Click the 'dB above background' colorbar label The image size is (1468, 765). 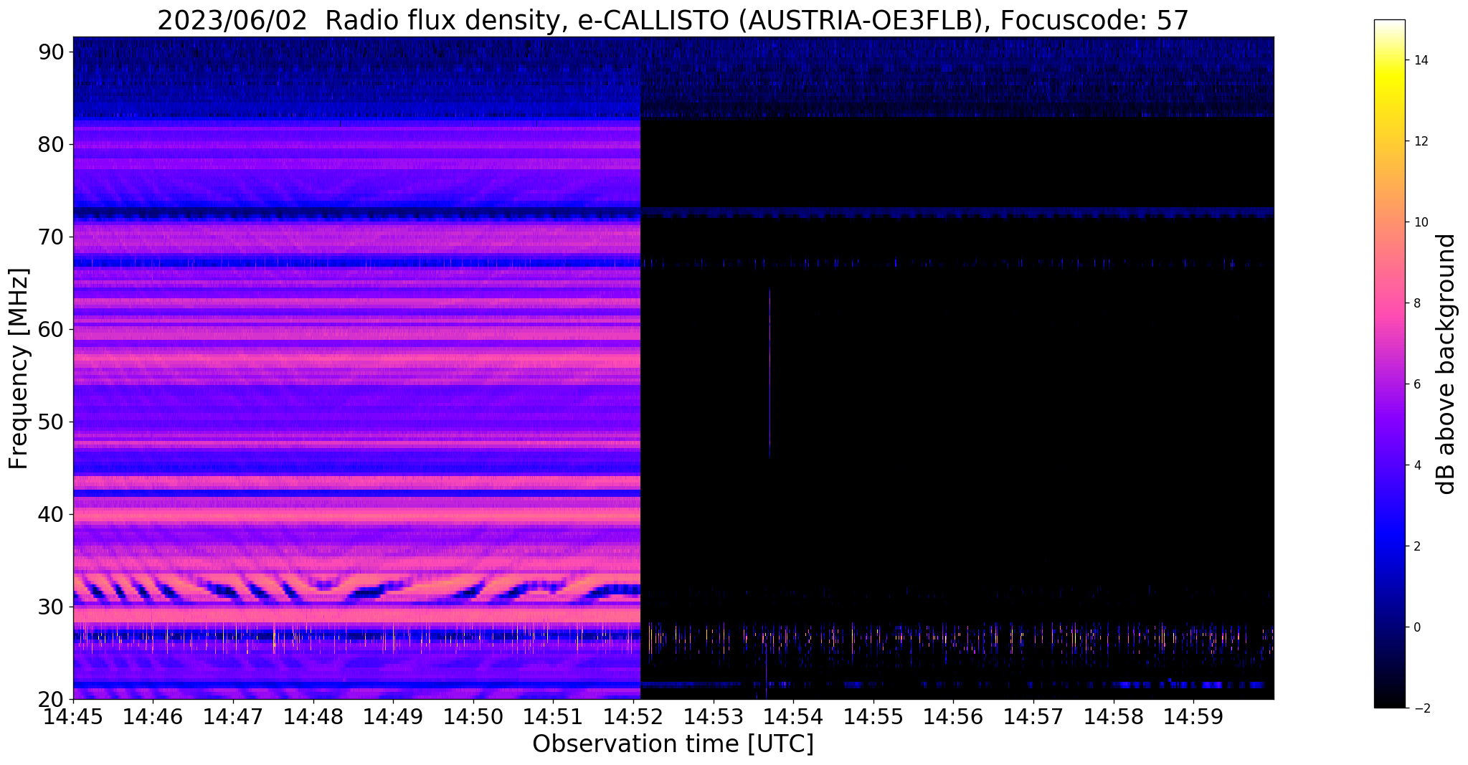pyautogui.click(x=1446, y=364)
